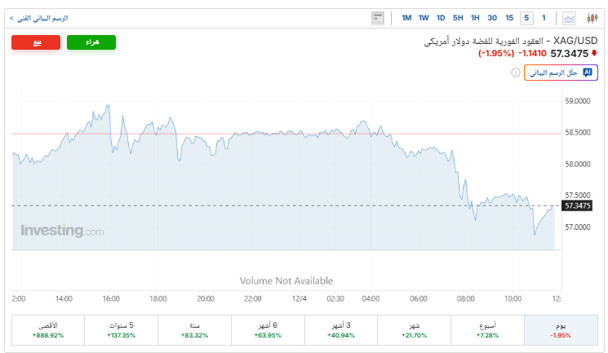Click the green buy button
608x353 pixels.
91,42
